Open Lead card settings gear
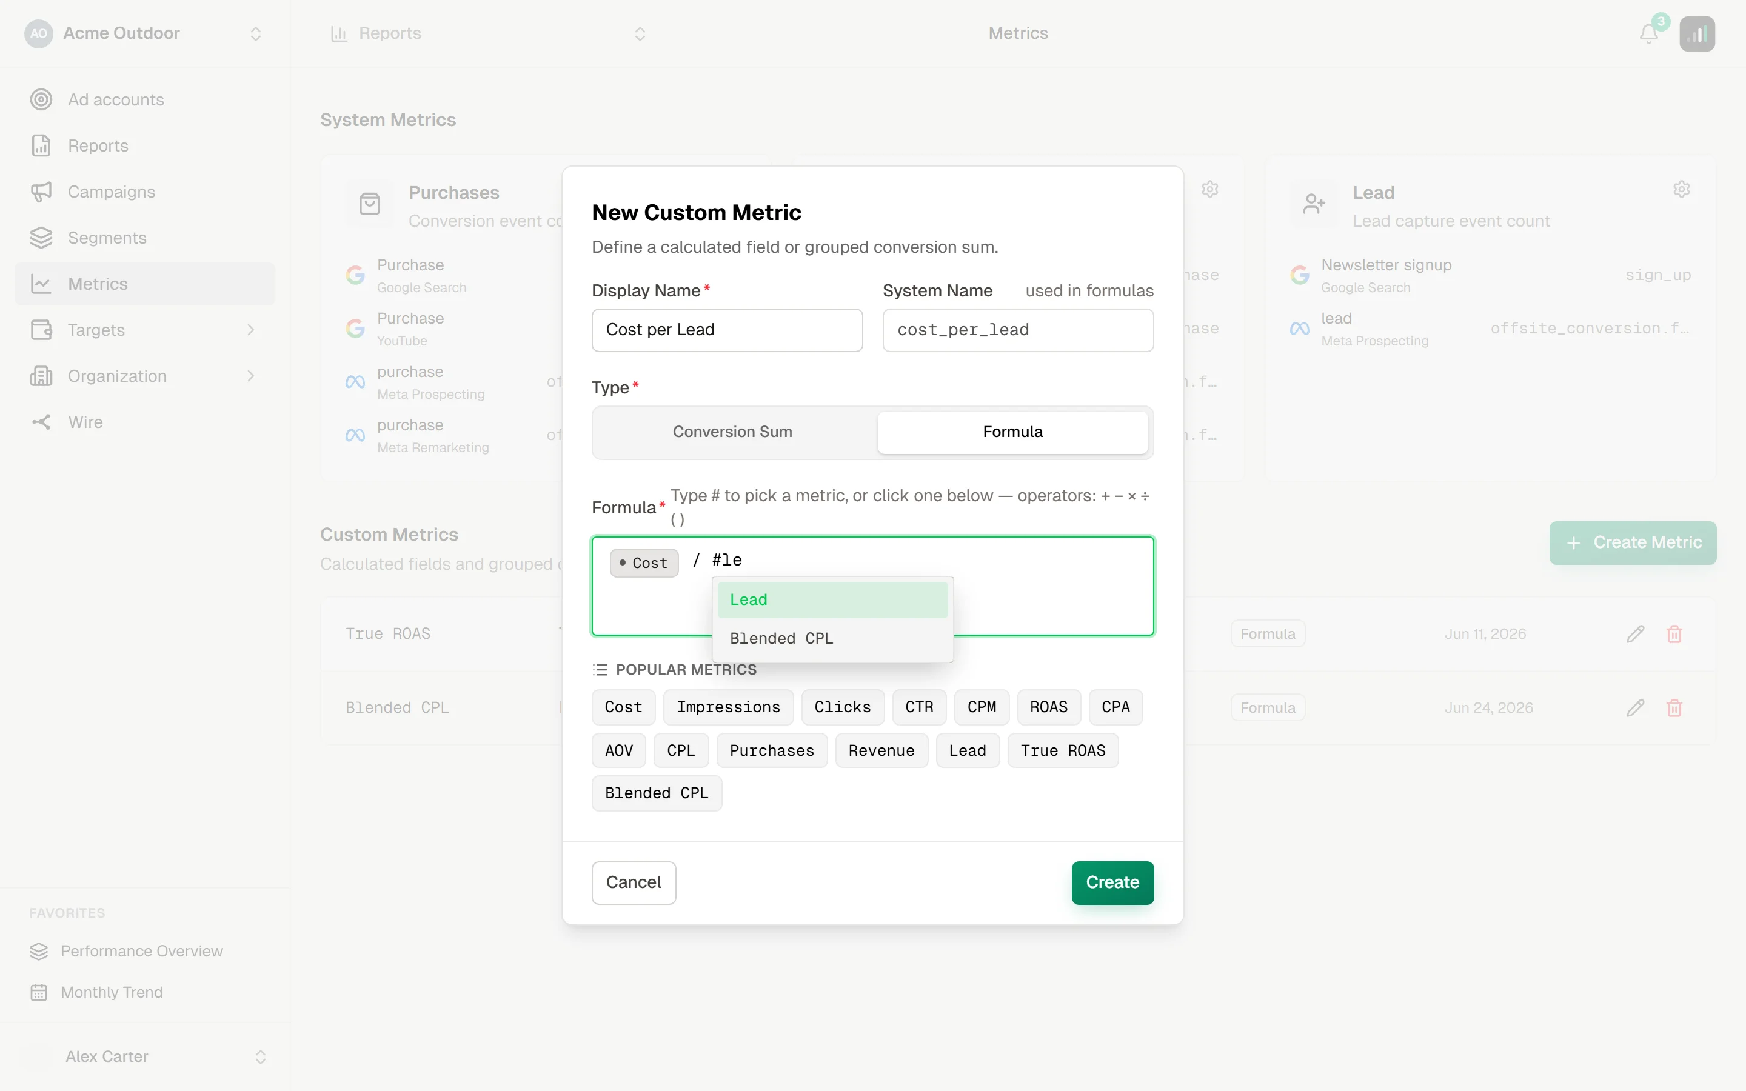 (x=1681, y=189)
